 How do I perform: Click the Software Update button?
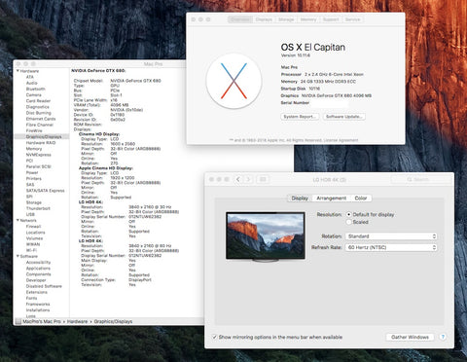pos(344,117)
